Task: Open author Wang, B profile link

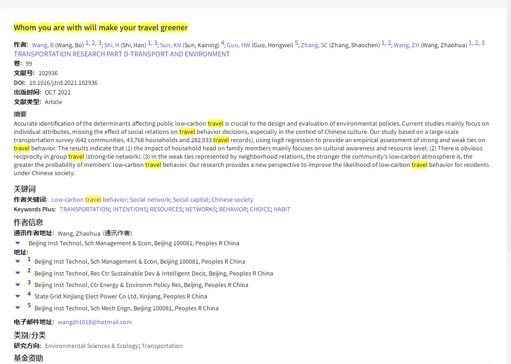Action: pos(43,45)
